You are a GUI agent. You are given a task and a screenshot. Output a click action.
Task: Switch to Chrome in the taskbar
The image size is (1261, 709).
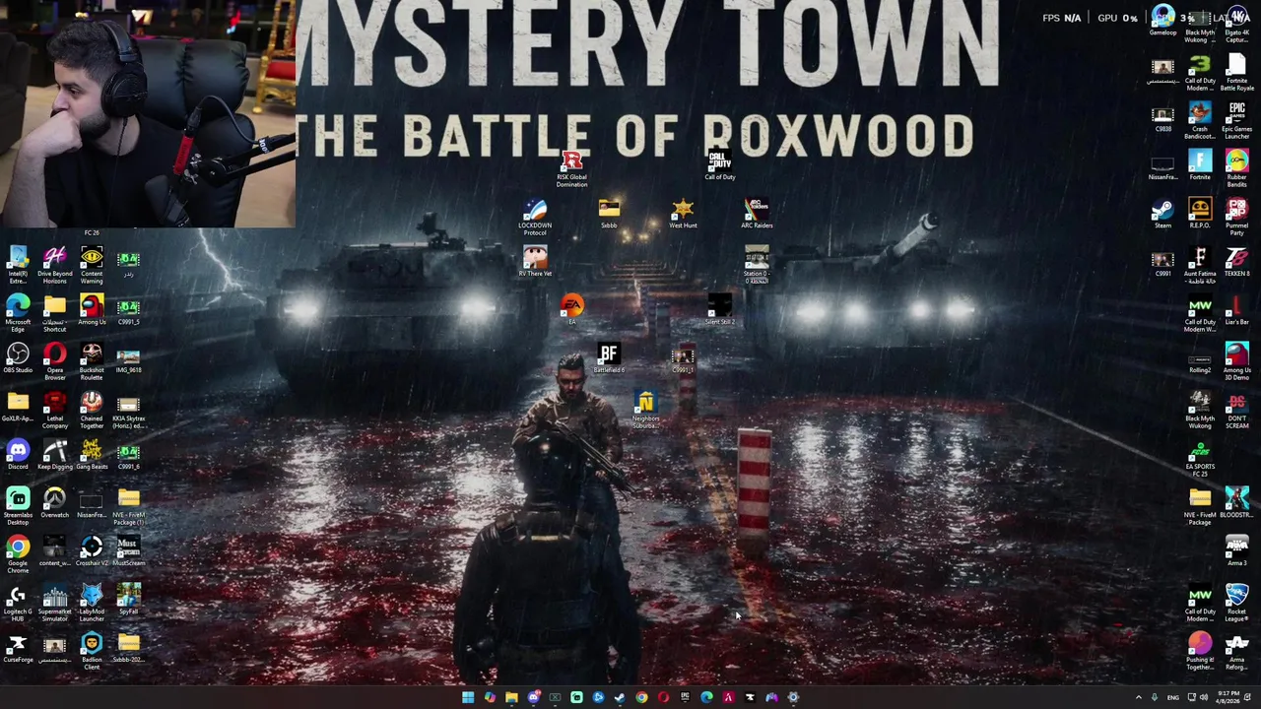point(641,697)
